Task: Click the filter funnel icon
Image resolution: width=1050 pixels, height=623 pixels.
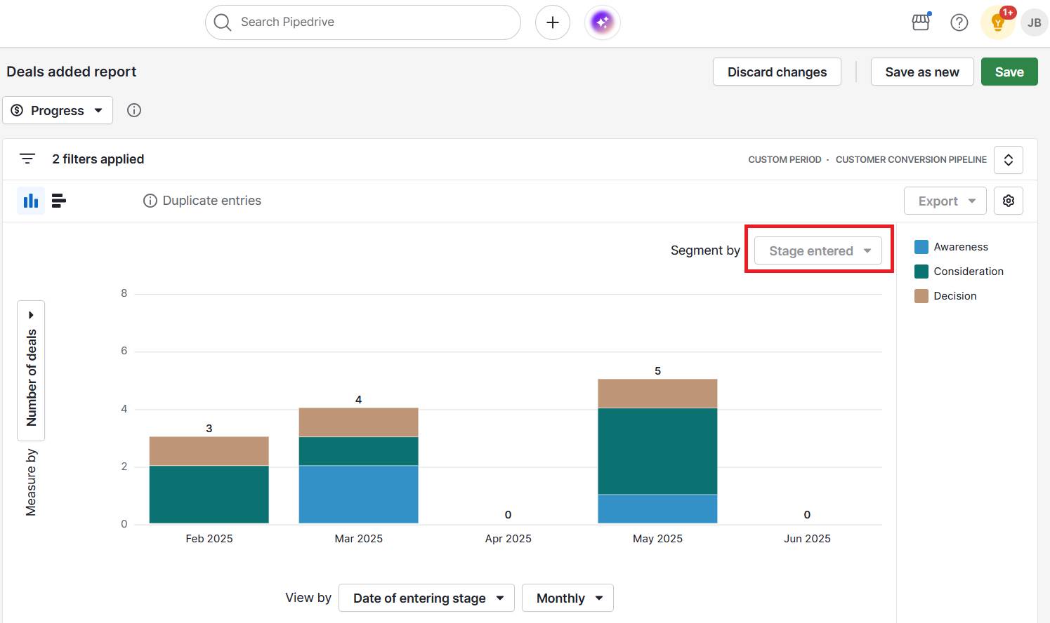Action: [x=27, y=159]
